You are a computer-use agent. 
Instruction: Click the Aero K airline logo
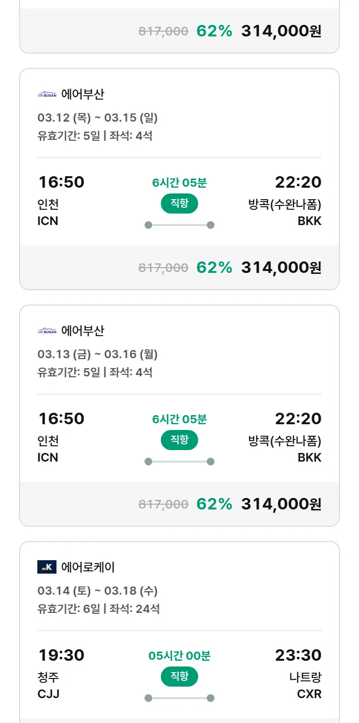(x=47, y=567)
